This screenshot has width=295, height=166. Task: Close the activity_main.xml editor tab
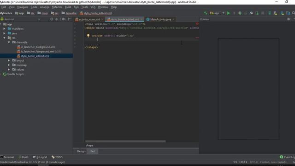pos(102,19)
